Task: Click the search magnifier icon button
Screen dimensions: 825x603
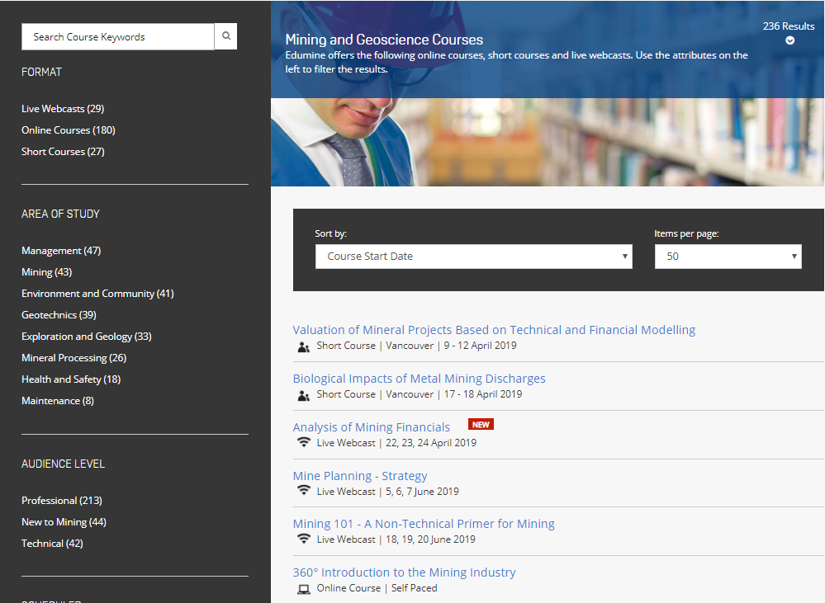Action: pyautogui.click(x=225, y=36)
